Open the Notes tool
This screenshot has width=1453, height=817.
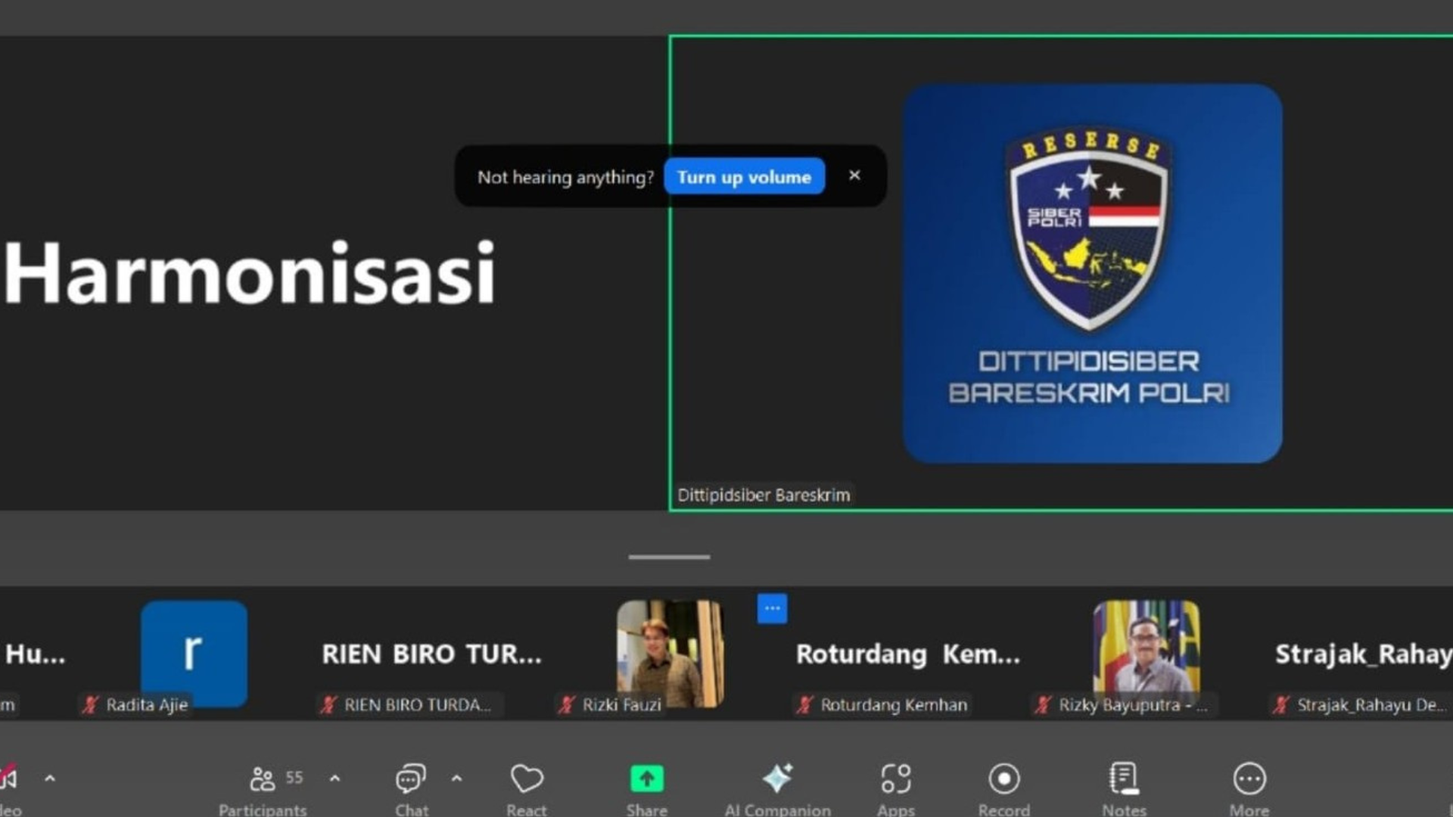pos(1124,789)
